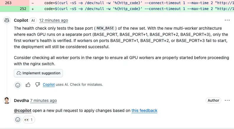The image size is (234, 129).
Task: Open the three-dot menu on Devdha's comment
Action: point(227,100)
